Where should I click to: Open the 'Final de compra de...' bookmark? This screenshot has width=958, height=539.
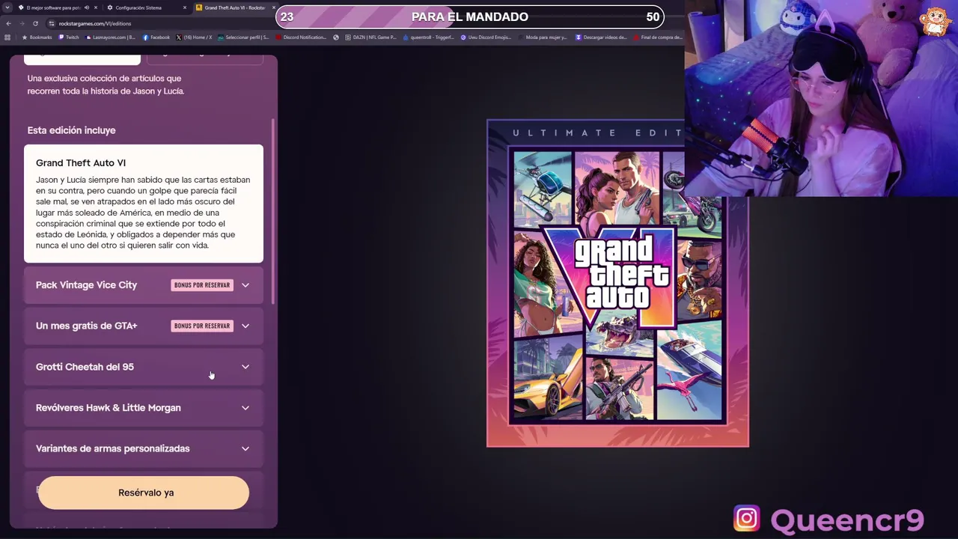pos(658,37)
